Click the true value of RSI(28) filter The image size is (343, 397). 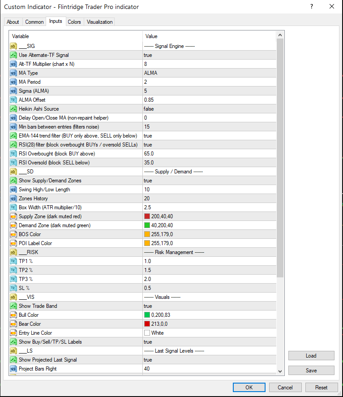pyautogui.click(x=148, y=145)
